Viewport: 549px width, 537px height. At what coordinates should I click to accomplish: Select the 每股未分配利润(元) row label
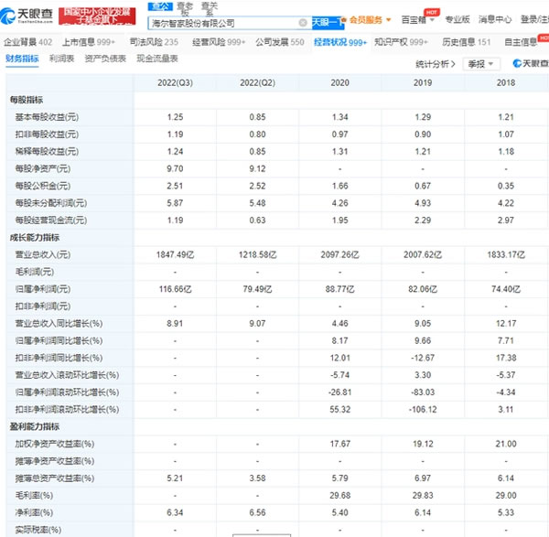point(51,203)
